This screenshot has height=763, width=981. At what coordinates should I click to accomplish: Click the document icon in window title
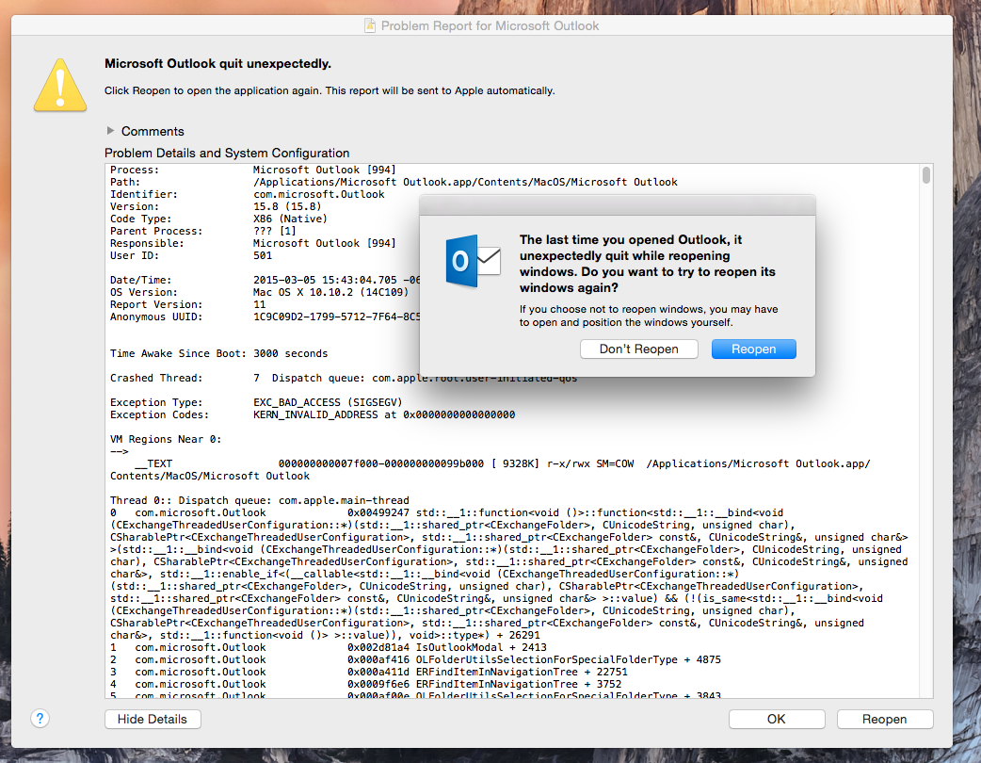(x=370, y=25)
